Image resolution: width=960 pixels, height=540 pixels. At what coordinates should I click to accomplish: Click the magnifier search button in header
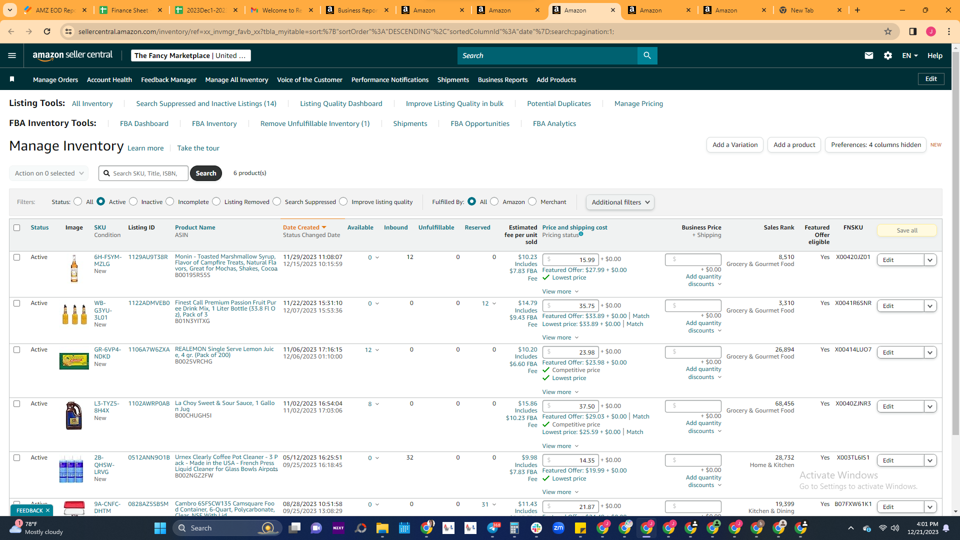pos(647,55)
